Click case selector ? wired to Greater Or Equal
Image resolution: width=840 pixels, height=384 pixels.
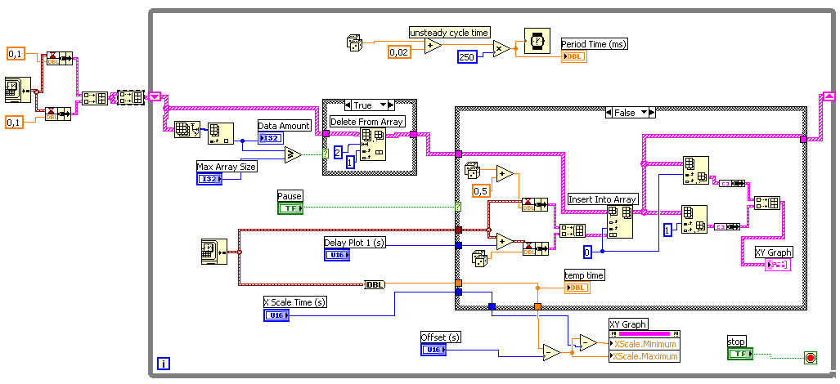326,154
